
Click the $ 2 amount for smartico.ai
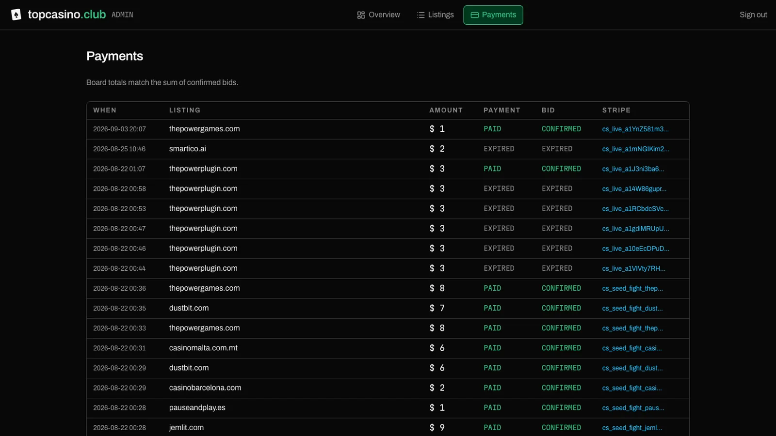(x=437, y=149)
